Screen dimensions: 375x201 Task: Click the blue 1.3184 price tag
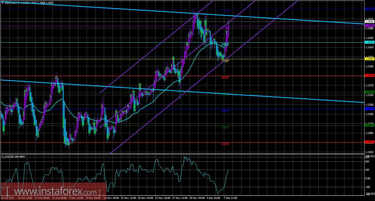click(x=370, y=108)
